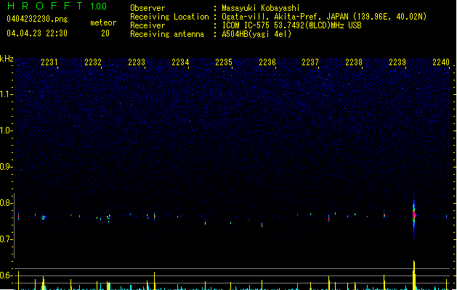Click the 2234 time marker

click(180, 62)
